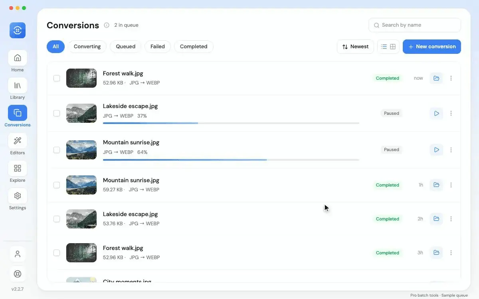
Task: Resume the Lakeside escape.jpg 37% conversion
Action: pyautogui.click(x=436, y=113)
